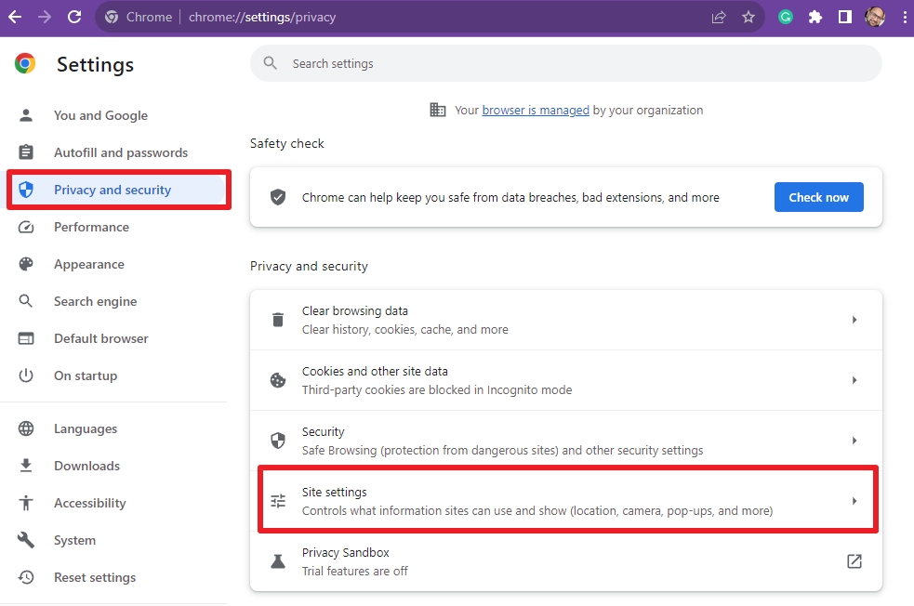Click the history icon for Reset settings

[x=26, y=577]
